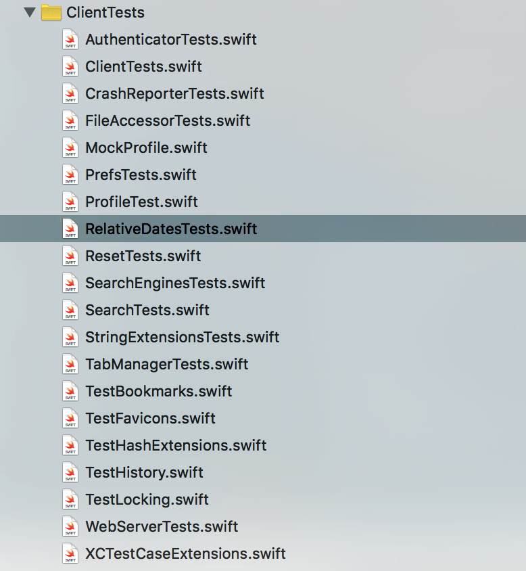Viewport: 526px width, 571px height.
Task: Select SearchTests.swift file
Action: click(x=147, y=310)
